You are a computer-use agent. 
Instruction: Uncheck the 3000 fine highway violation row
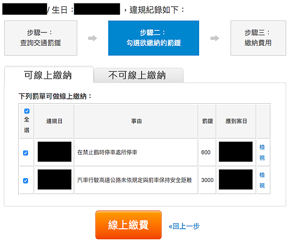pyautogui.click(x=26, y=181)
